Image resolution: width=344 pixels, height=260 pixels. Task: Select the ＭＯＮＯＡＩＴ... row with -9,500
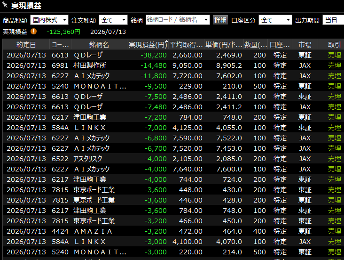(x=173, y=86)
